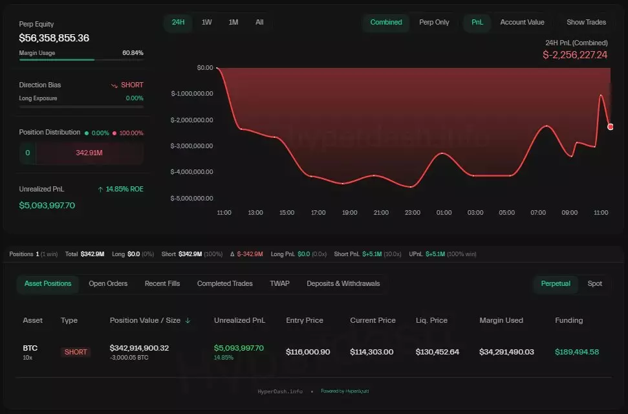This screenshot has height=414, width=628.
Task: Switch to the Spot positions view
Action: 594,283
